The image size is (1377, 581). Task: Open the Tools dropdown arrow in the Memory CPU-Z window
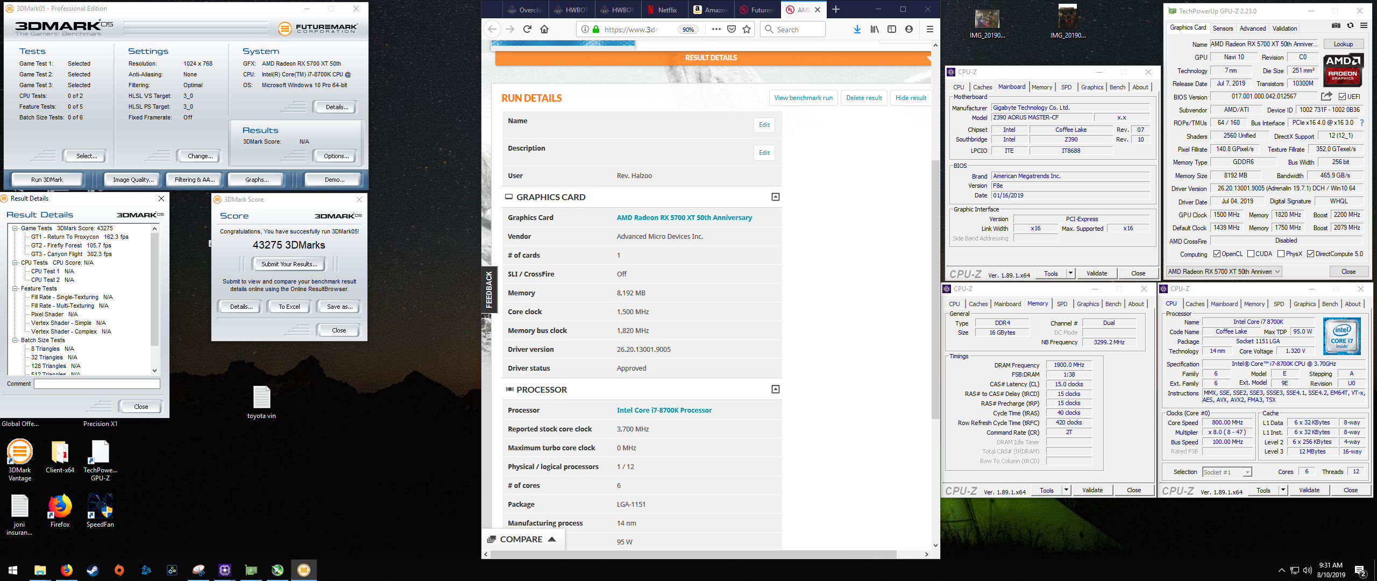(x=1066, y=490)
